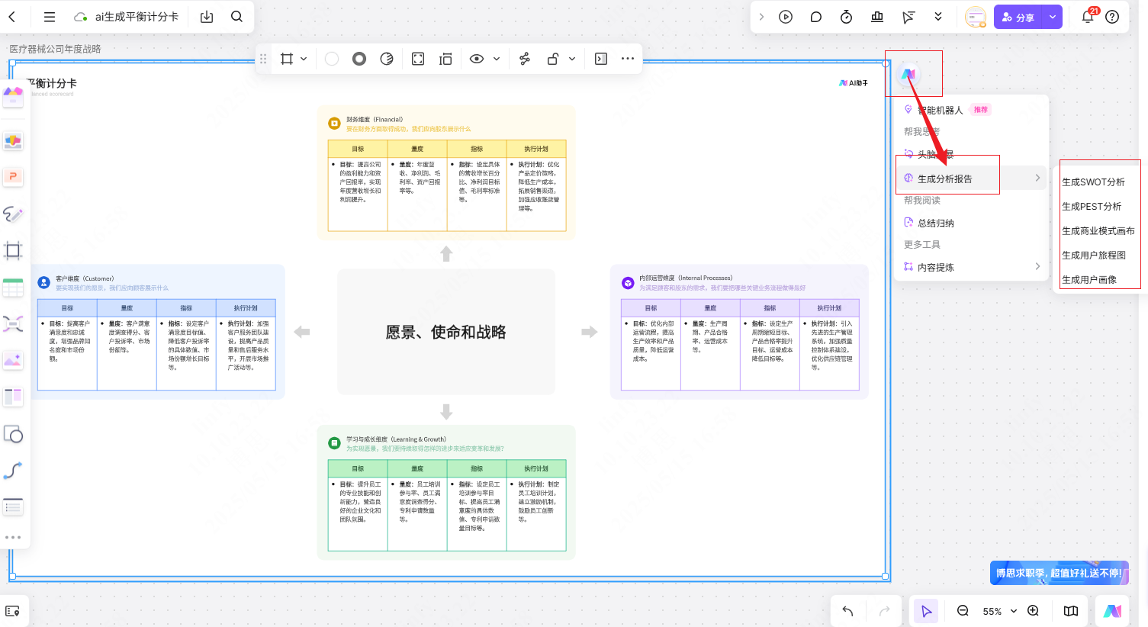Screen dimensions: 1148x627
Task: Click the download/export icon in header
Action: [x=207, y=17]
